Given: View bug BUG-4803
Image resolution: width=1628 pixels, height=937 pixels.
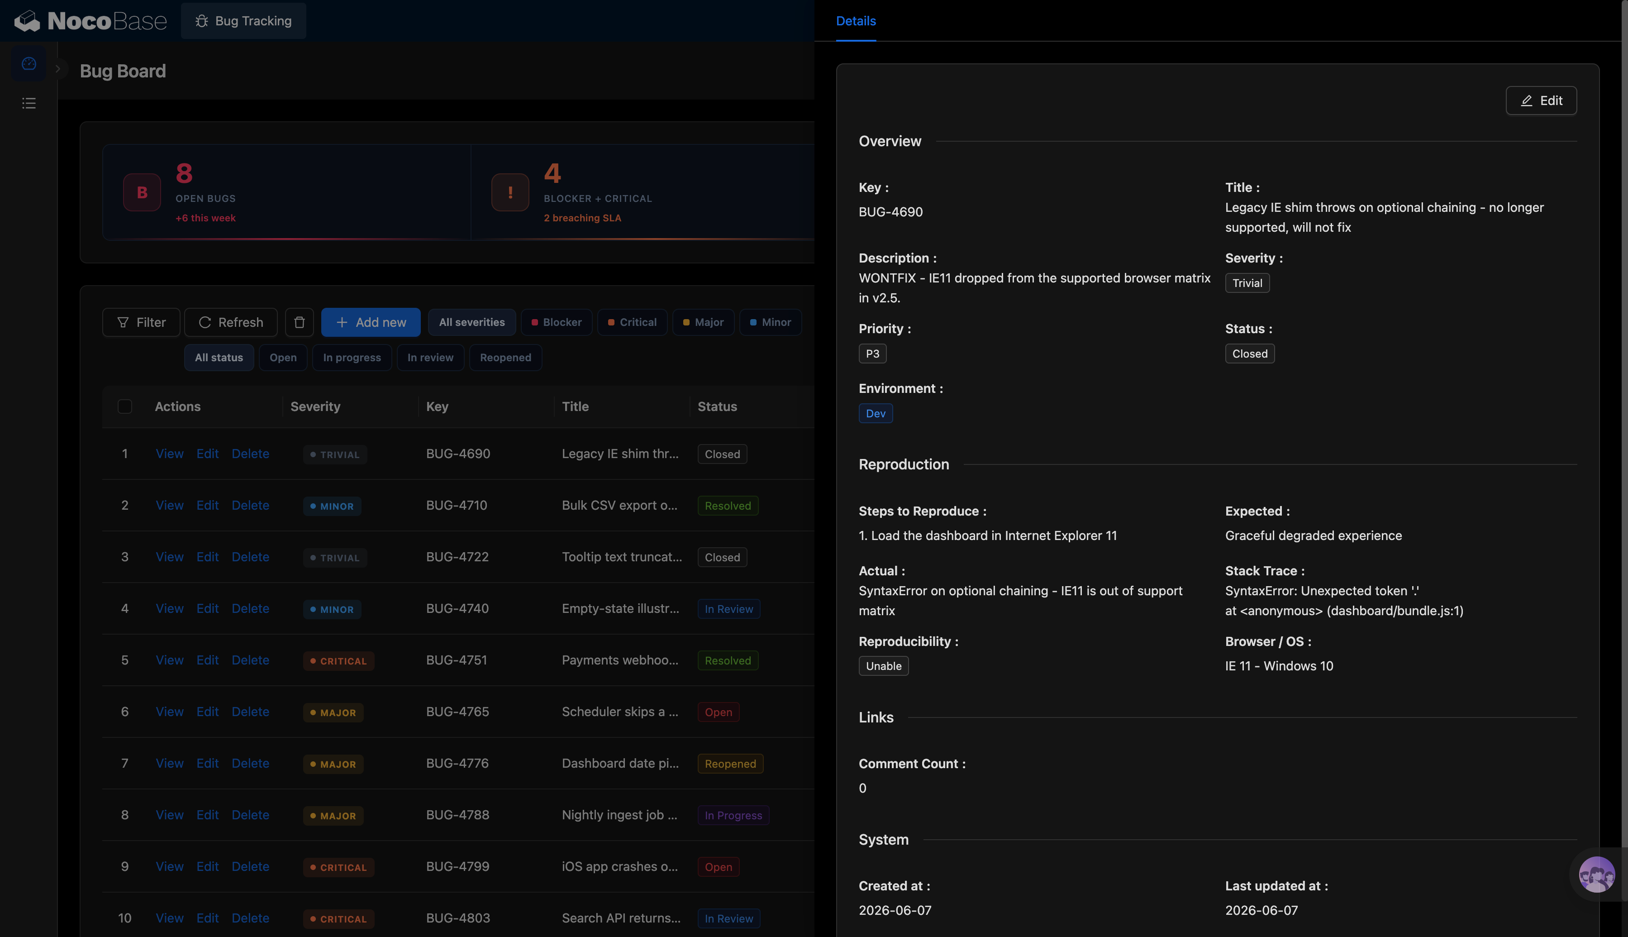Looking at the screenshot, I should 169,918.
